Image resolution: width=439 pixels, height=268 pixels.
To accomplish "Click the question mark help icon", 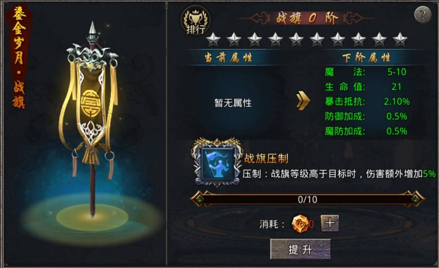I will pos(423,14).
